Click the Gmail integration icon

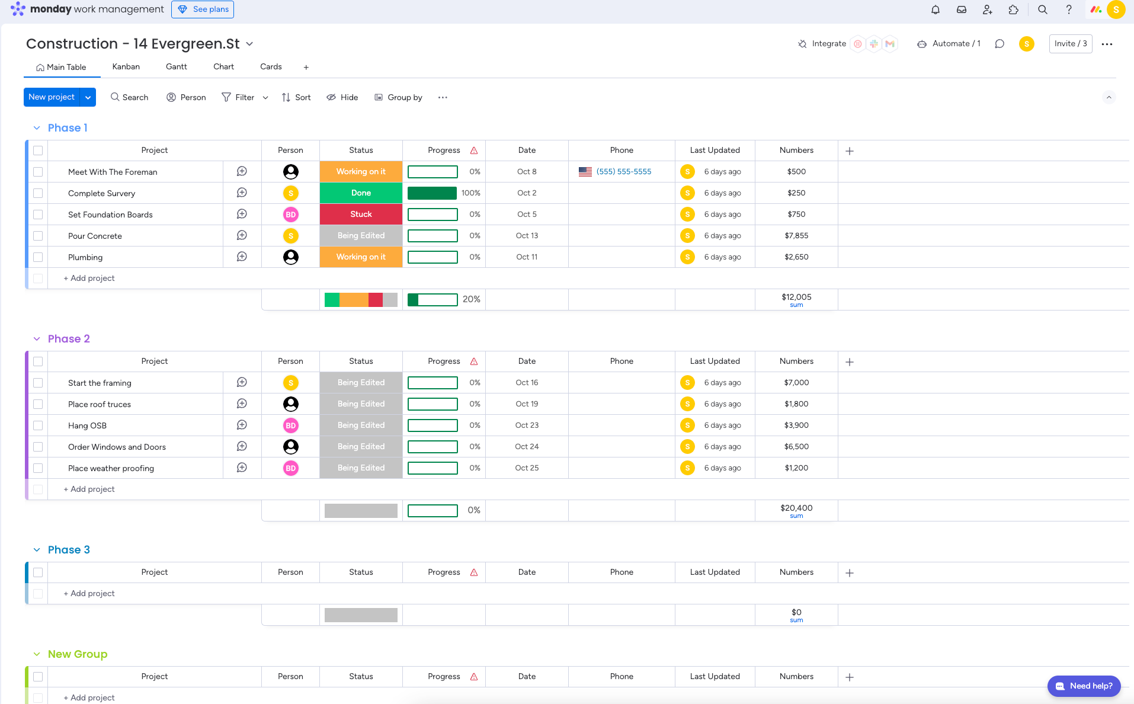pos(890,44)
